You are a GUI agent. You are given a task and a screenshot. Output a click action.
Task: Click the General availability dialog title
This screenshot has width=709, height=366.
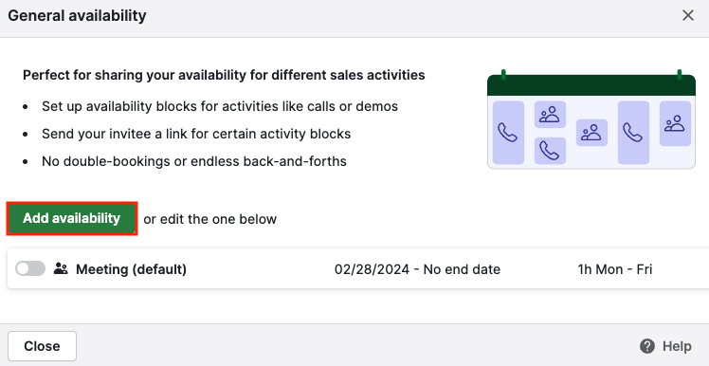[78, 16]
